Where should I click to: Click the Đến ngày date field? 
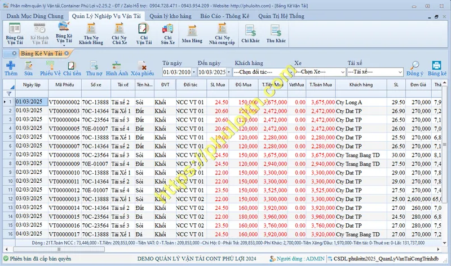[212, 72]
